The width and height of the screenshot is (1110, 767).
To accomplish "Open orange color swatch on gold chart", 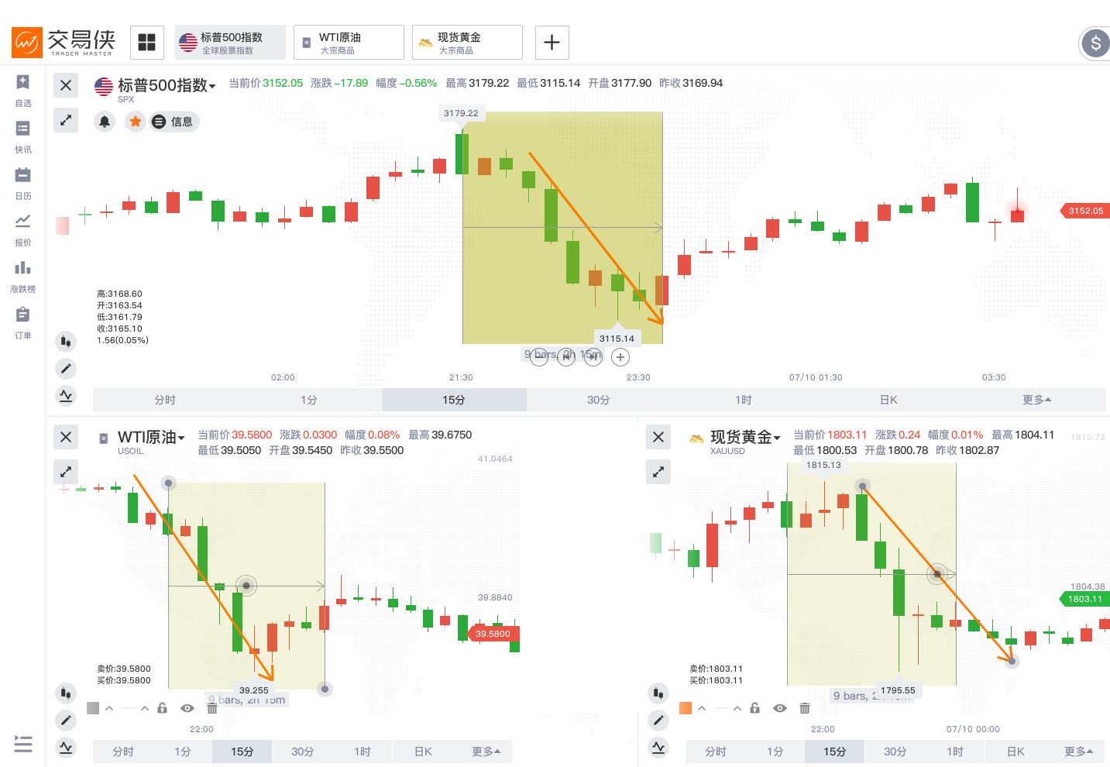I will pyautogui.click(x=686, y=708).
